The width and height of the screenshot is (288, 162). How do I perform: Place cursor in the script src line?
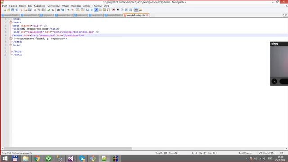tap(49, 35)
